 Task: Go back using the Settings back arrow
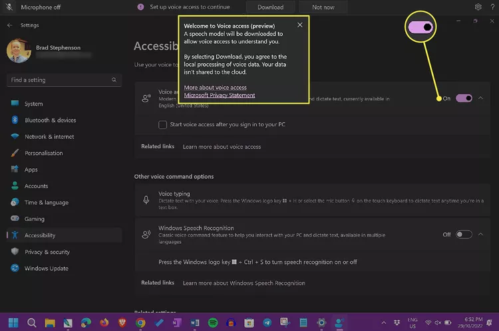coord(9,25)
